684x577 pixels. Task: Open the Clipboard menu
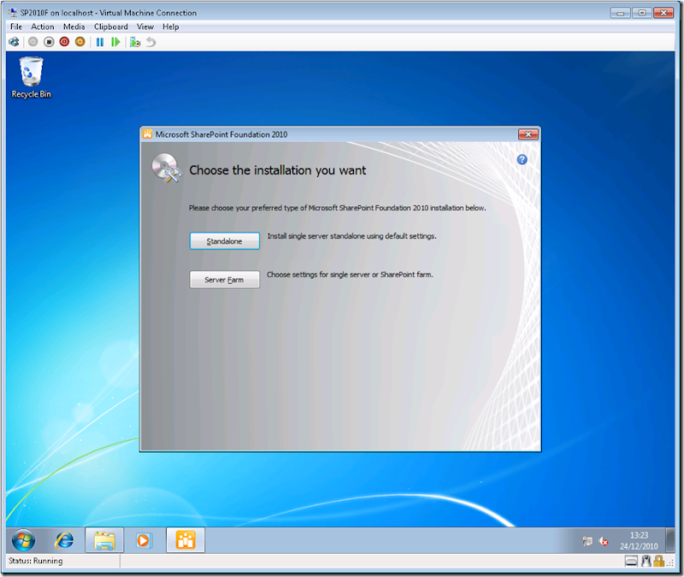pyautogui.click(x=110, y=26)
